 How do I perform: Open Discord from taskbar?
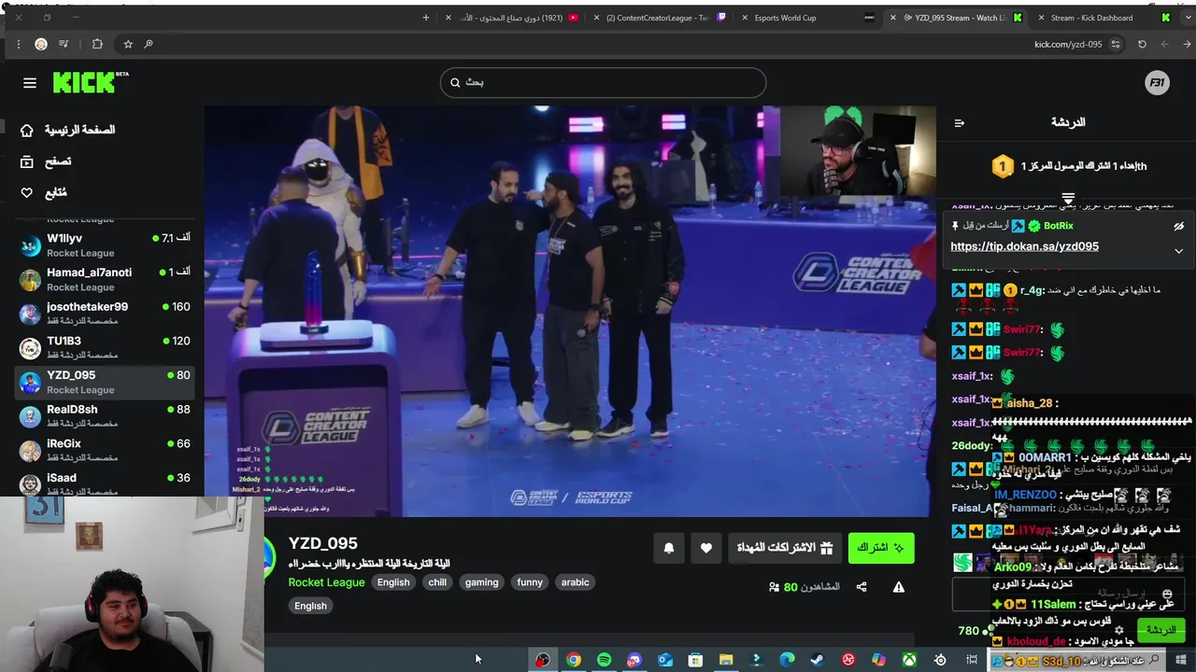click(x=634, y=660)
